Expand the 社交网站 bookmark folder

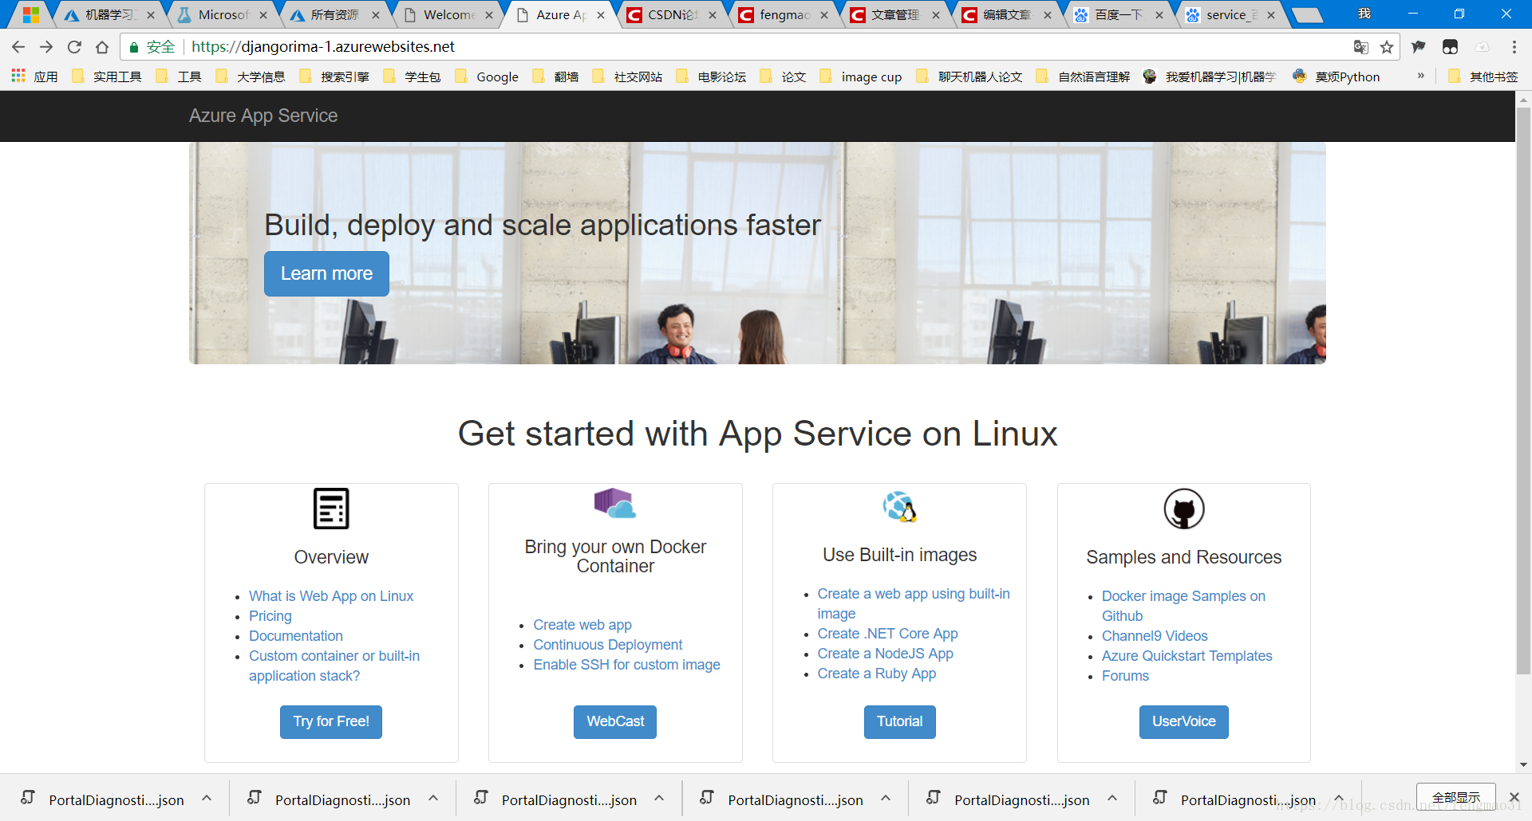pos(628,77)
